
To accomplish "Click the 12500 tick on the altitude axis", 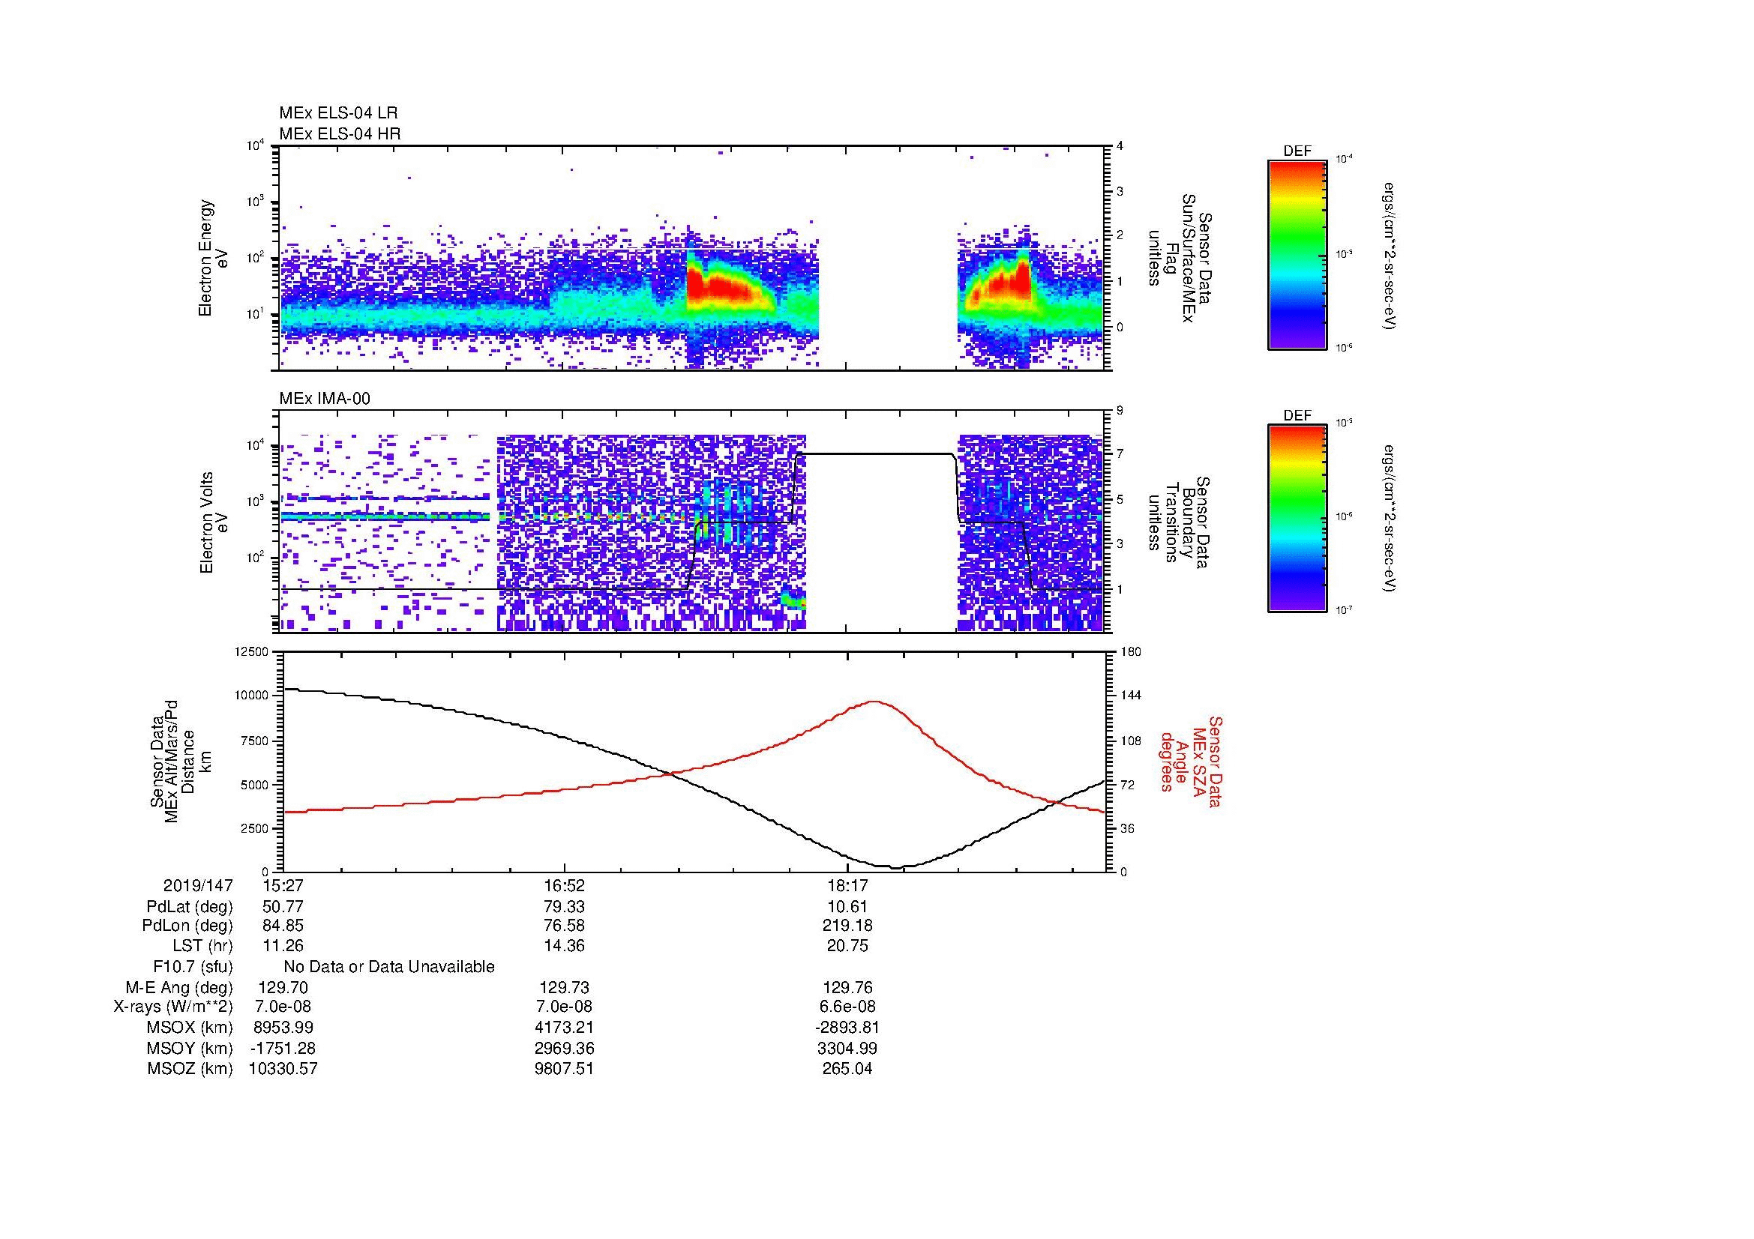I will [250, 651].
